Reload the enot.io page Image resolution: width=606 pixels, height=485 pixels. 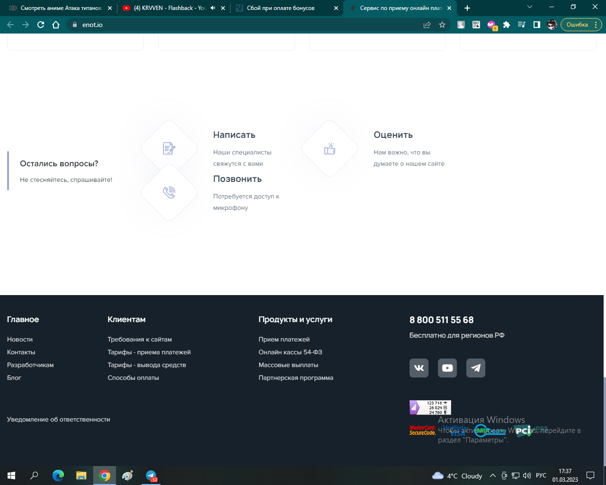tap(41, 25)
